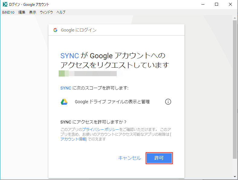Click SYNC link in scope permission line
238x180 pixels.
[66, 88]
